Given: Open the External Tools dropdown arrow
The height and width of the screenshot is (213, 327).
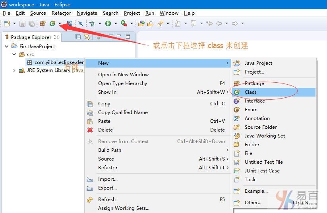Looking at the screenshot, I should coord(132,23).
